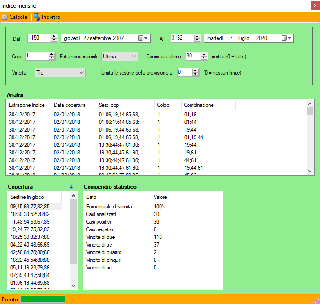Click the Sest. cop. column header
The height and width of the screenshot is (304, 320).
[x=125, y=105]
